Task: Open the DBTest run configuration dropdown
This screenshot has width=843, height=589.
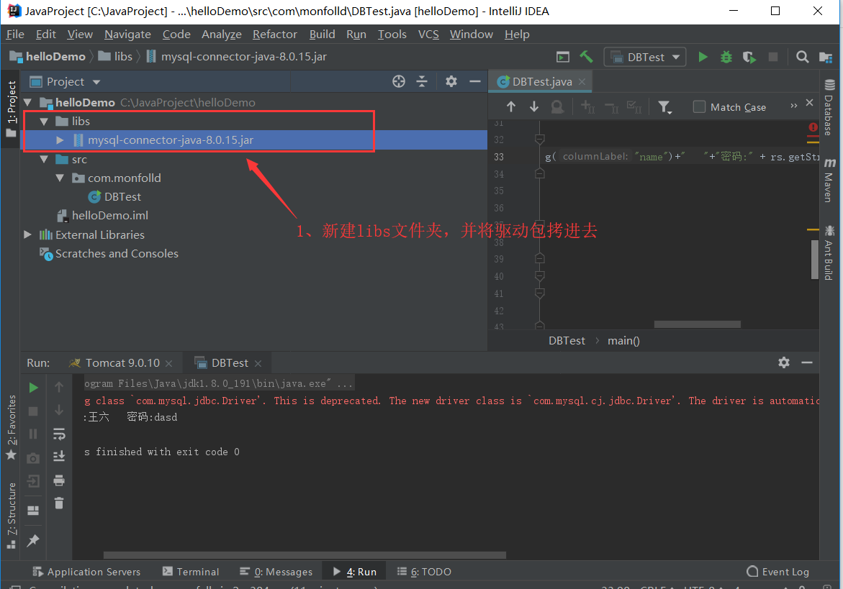Action: click(x=645, y=57)
